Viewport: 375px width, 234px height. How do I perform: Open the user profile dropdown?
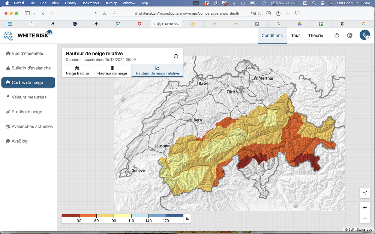click(365, 36)
